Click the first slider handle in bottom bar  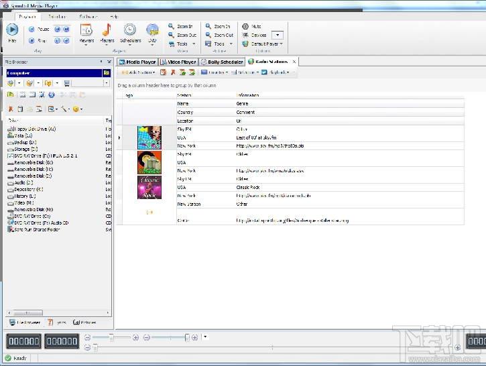(x=111, y=337)
